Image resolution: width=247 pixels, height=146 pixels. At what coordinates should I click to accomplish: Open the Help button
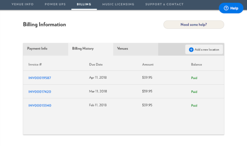tap(231, 8)
